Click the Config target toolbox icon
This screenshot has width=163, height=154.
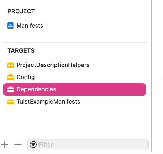11,77
